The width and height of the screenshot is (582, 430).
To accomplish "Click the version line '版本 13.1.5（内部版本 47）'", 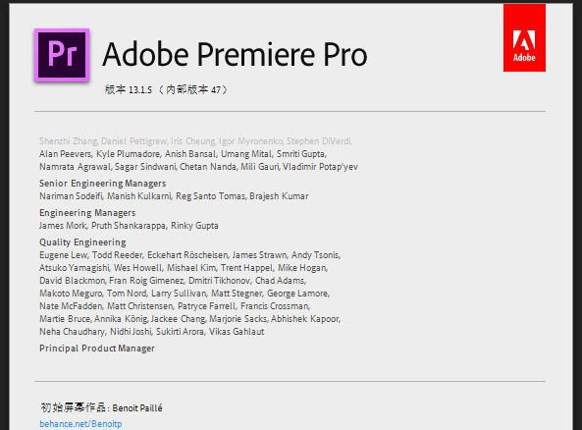I will [166, 89].
